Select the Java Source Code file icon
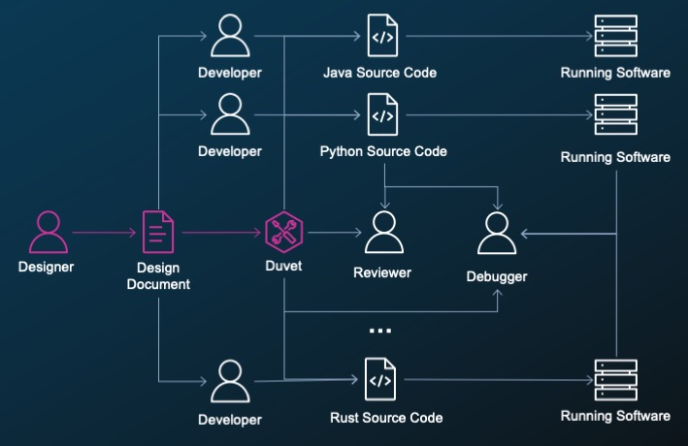 point(382,36)
